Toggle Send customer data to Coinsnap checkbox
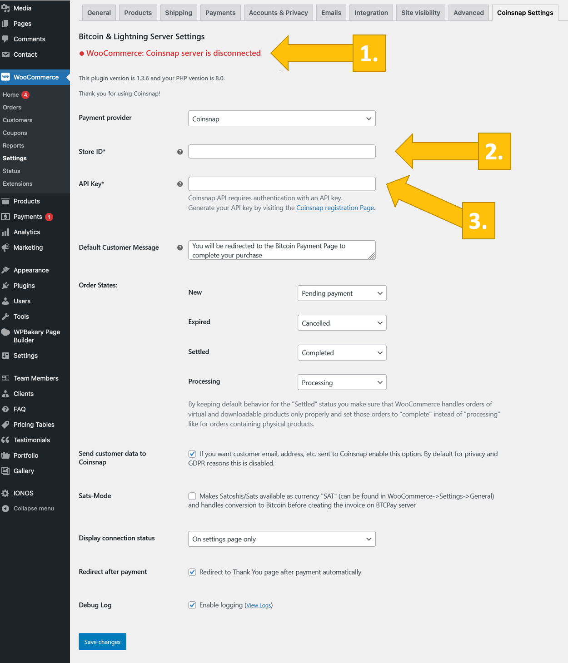 point(192,454)
